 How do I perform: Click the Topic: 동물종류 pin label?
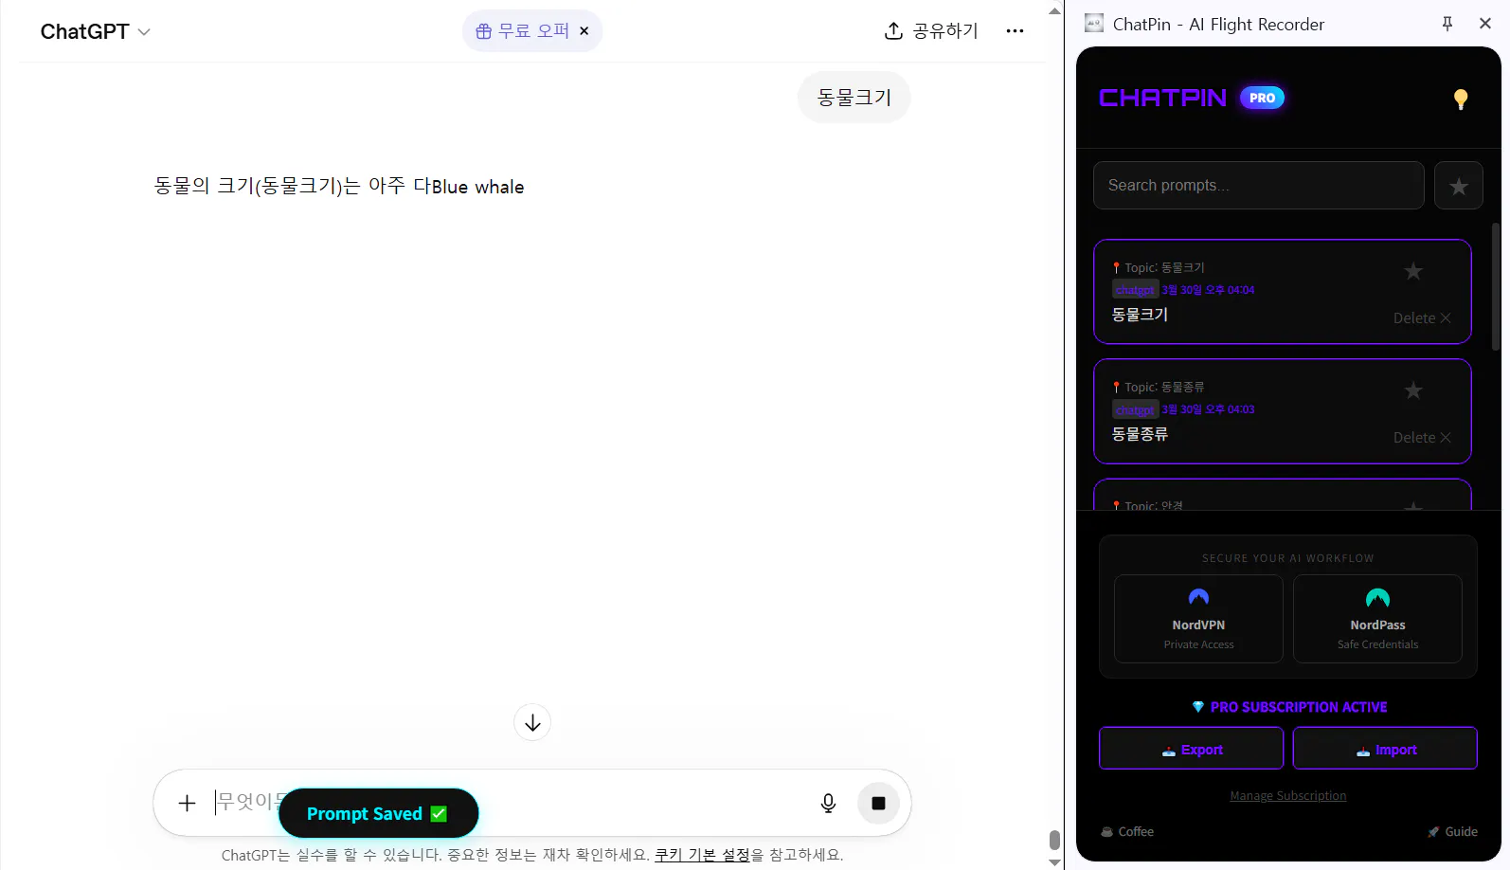coord(1159,388)
